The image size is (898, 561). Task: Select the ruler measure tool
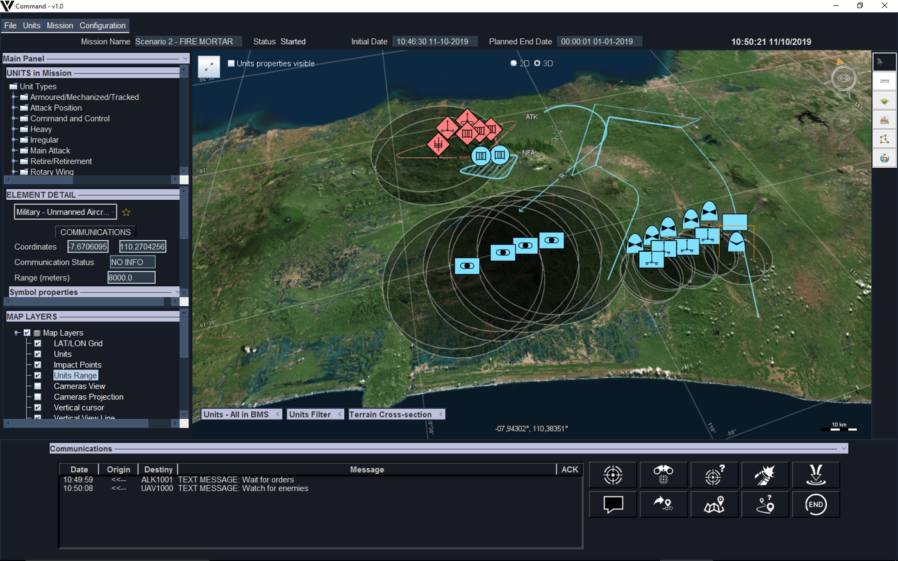pos(885,81)
